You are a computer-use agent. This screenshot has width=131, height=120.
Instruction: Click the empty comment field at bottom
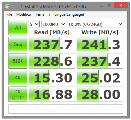pyautogui.click(x=66, y=109)
